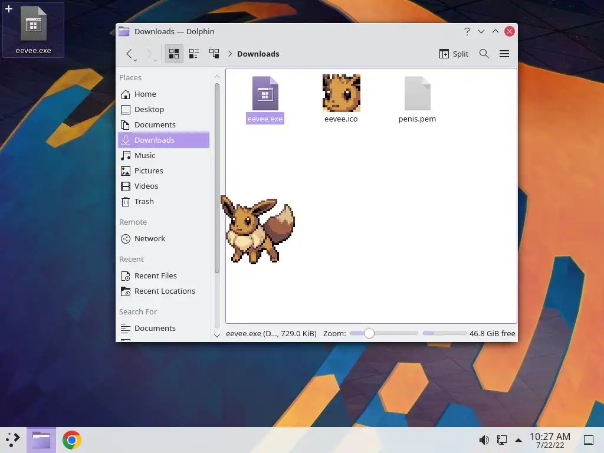Image resolution: width=604 pixels, height=453 pixels.
Task: Select eevee.exe file in Downloads
Action: pyautogui.click(x=265, y=94)
